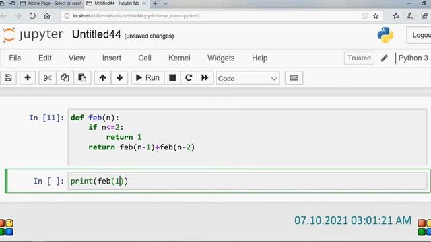Open a new browser tab with plus
This screenshot has height=242, width=431.
(155, 3)
